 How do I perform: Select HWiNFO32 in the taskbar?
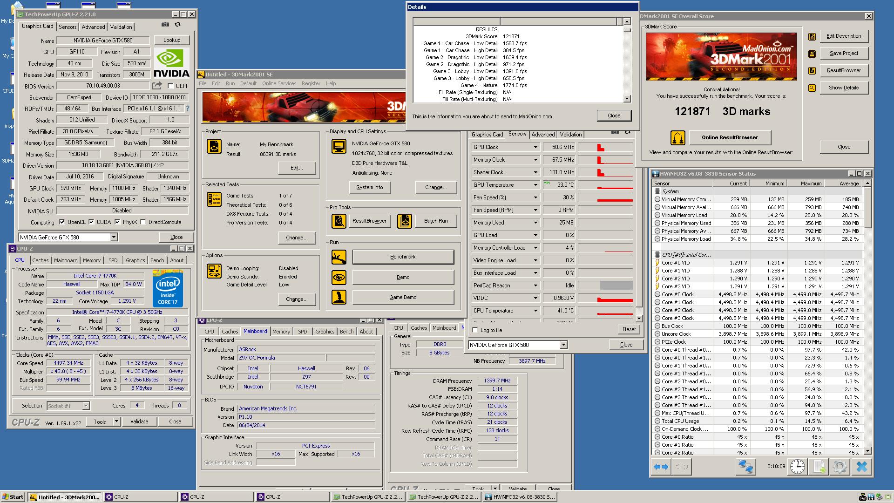click(520, 497)
